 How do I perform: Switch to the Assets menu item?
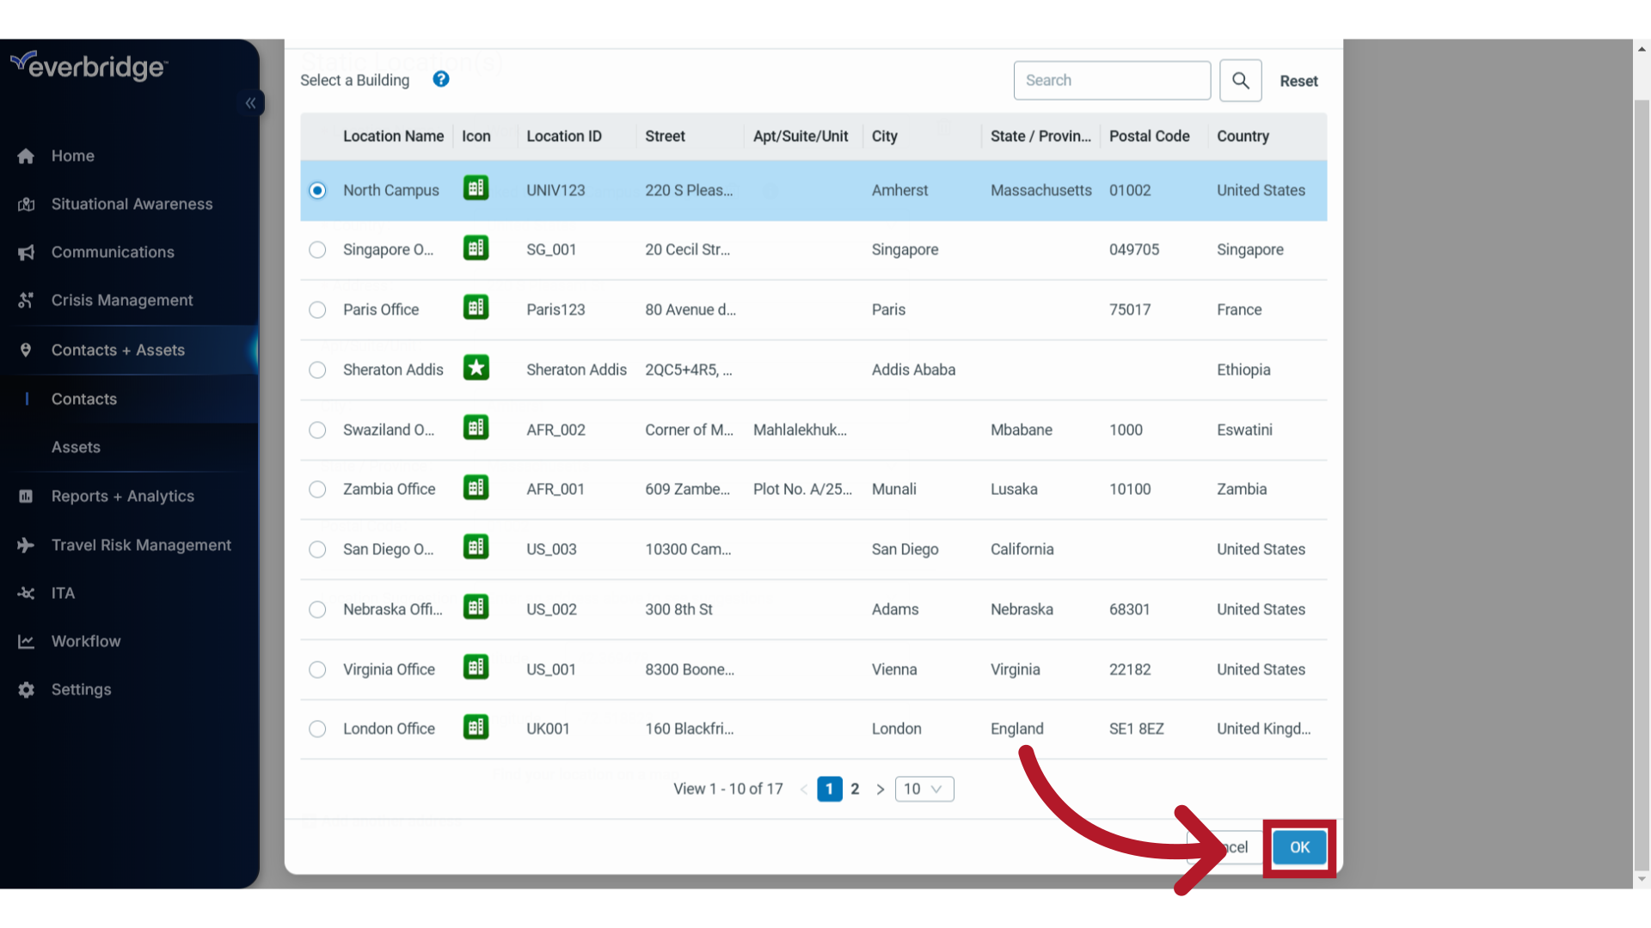pyautogui.click(x=76, y=447)
